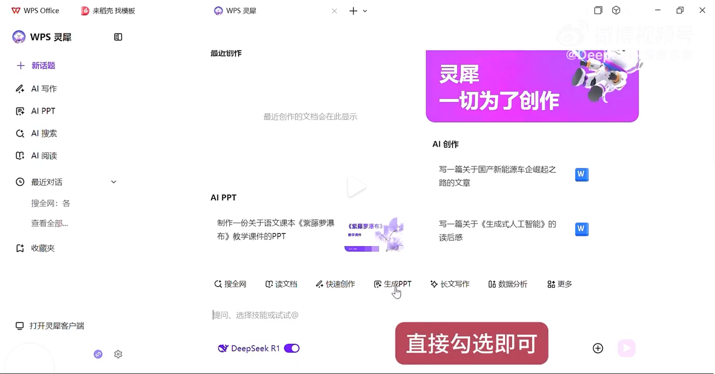Select the 数据分析 skill
Image resolution: width=715 pixels, height=374 pixels.
click(x=508, y=284)
